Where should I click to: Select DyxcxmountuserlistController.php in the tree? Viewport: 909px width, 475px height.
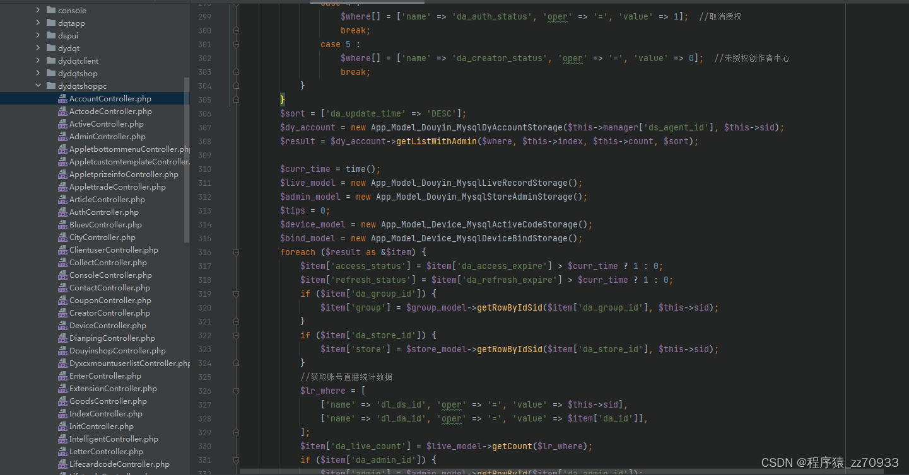129,363
